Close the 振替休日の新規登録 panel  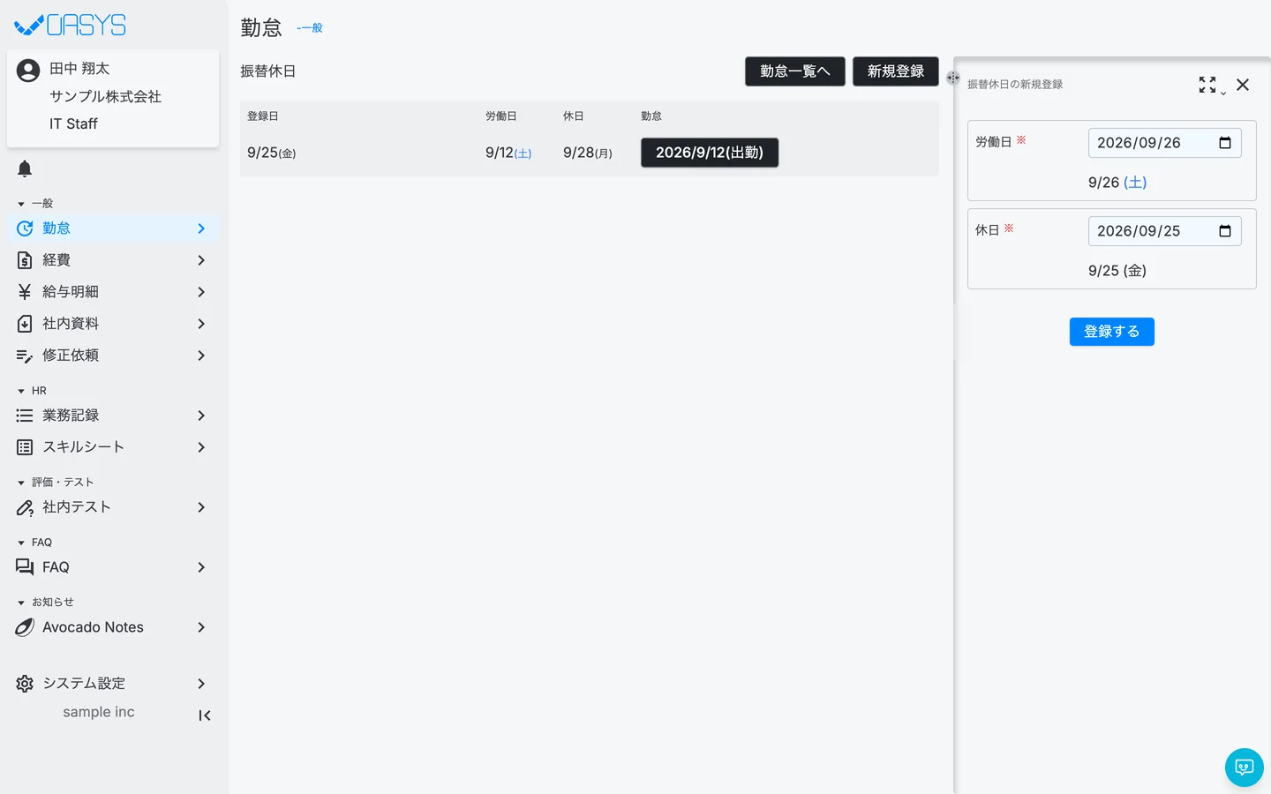click(x=1243, y=85)
